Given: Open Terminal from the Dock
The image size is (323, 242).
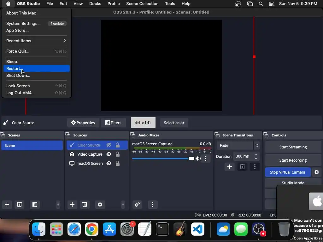Looking at the screenshot, I should pos(162,229).
